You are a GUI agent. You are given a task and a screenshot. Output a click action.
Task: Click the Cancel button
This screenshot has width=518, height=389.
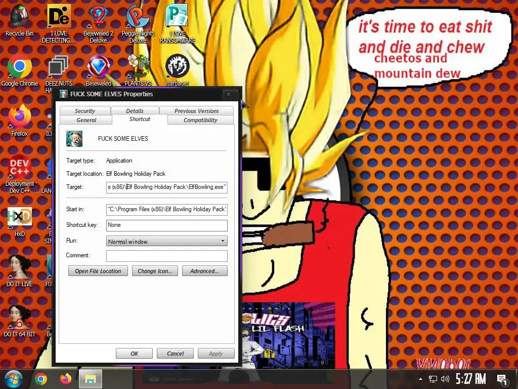[175, 353]
